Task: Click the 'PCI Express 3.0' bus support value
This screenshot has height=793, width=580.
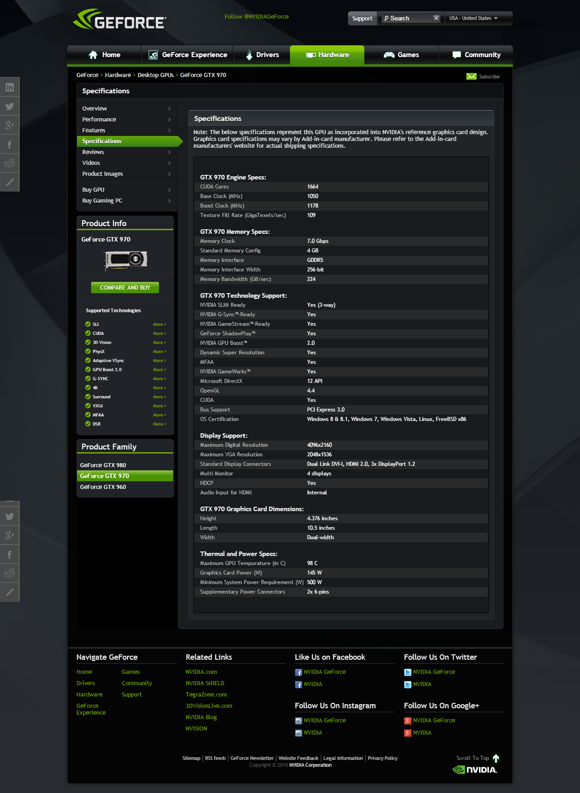Action: (x=326, y=410)
